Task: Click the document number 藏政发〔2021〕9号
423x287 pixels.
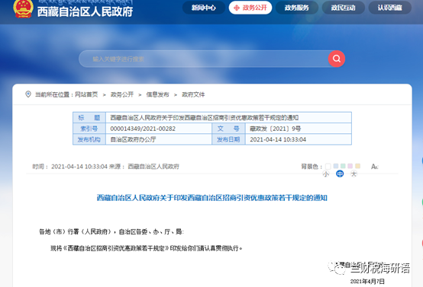Action: [x=275, y=129]
